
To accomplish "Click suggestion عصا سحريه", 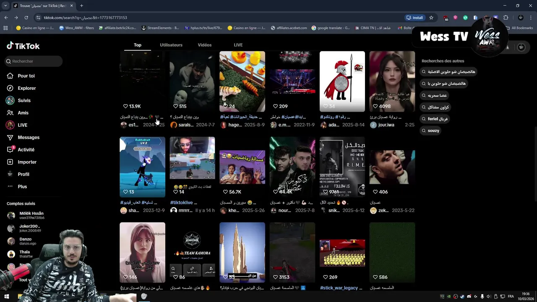I will (x=434, y=95).
